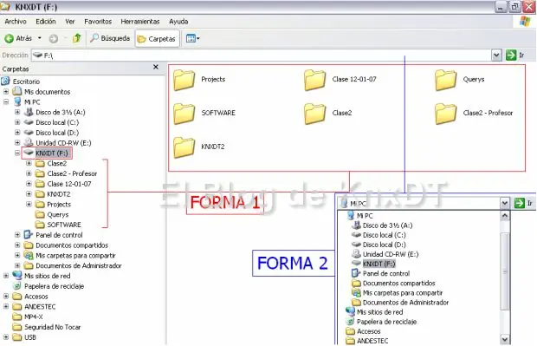This screenshot has width=537, height=346.
Task: Open the Favoritos menu
Action: (98, 22)
